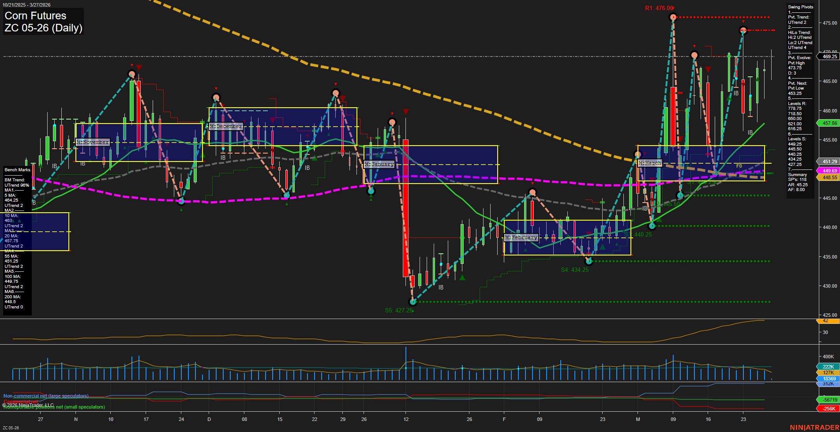Hide the Non-commercial net legend label
Image resolution: width=840 pixels, height=432 pixels.
(x=45, y=396)
